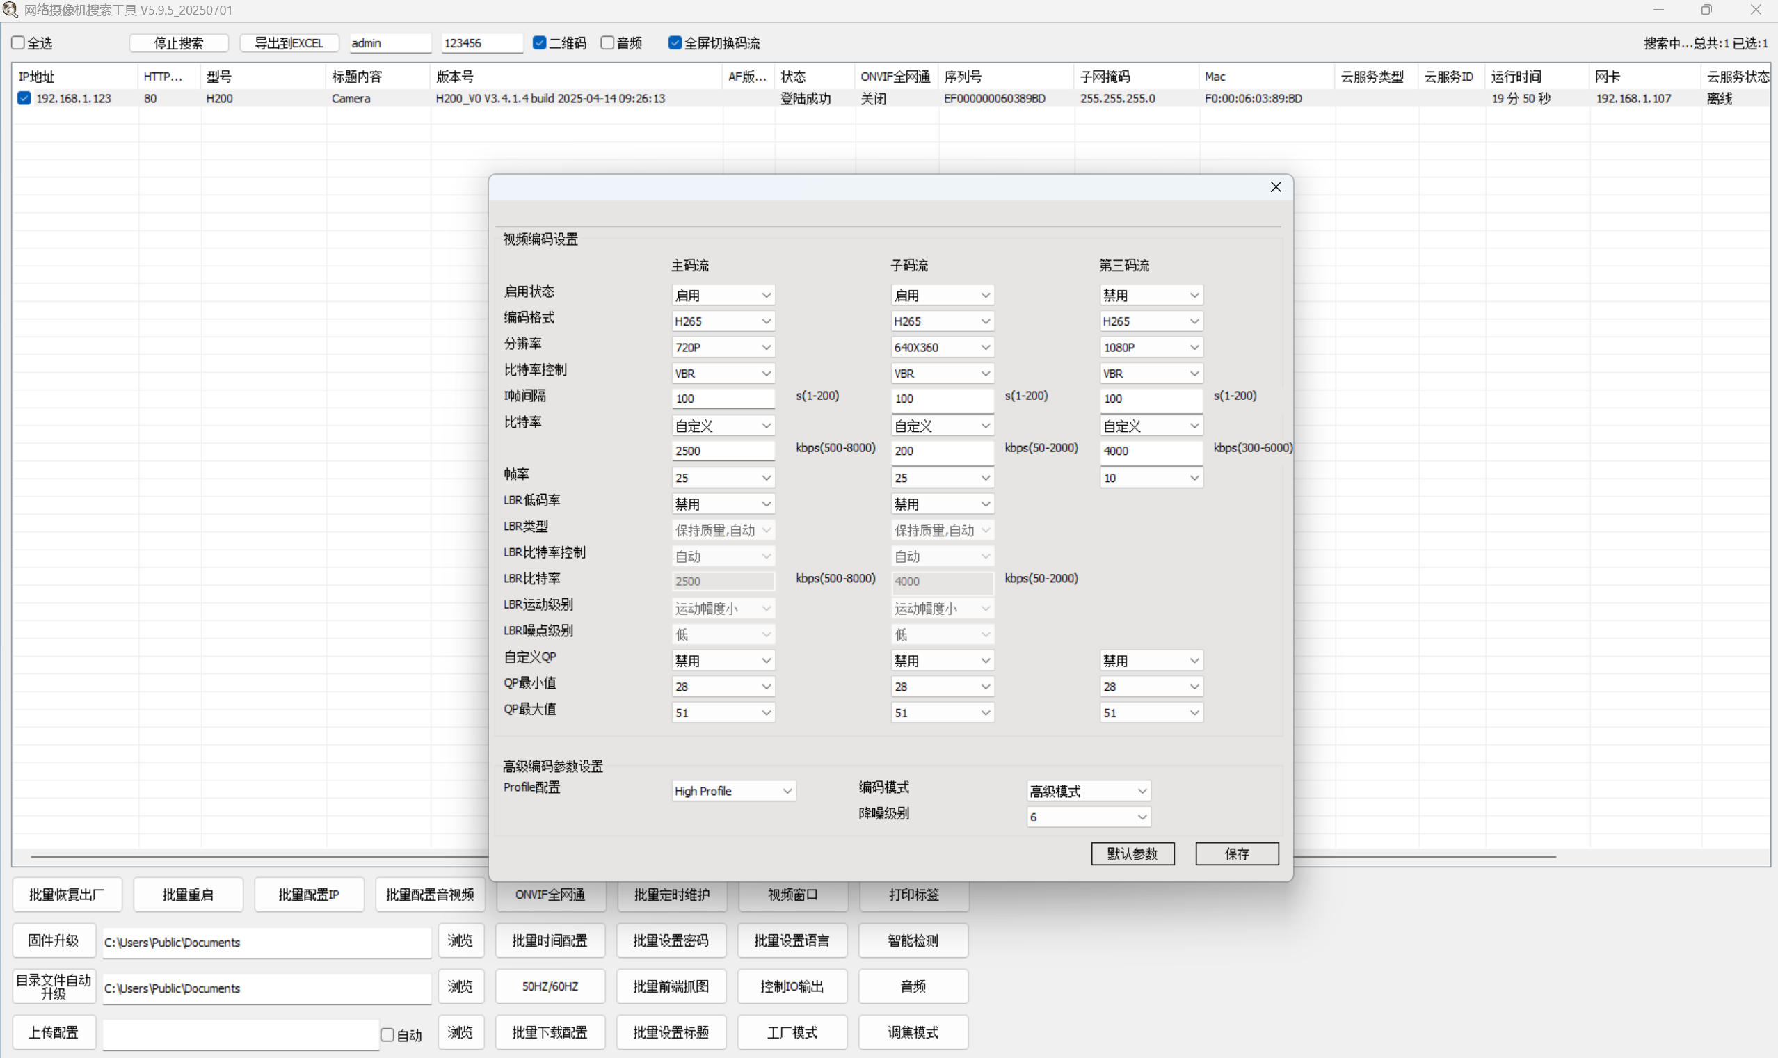Open 编码模式 高级模式 dropdown
Screen dimensions: 1778x1058
point(1089,791)
